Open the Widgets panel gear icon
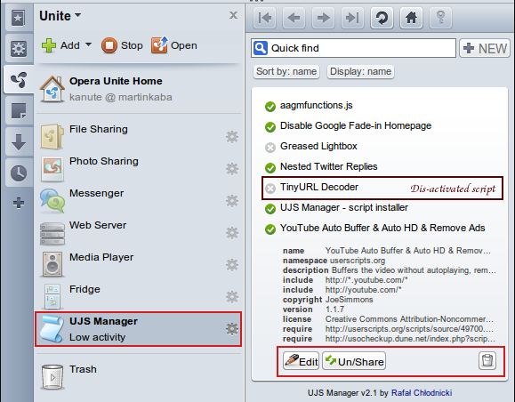This screenshot has width=515, height=402. [18, 49]
